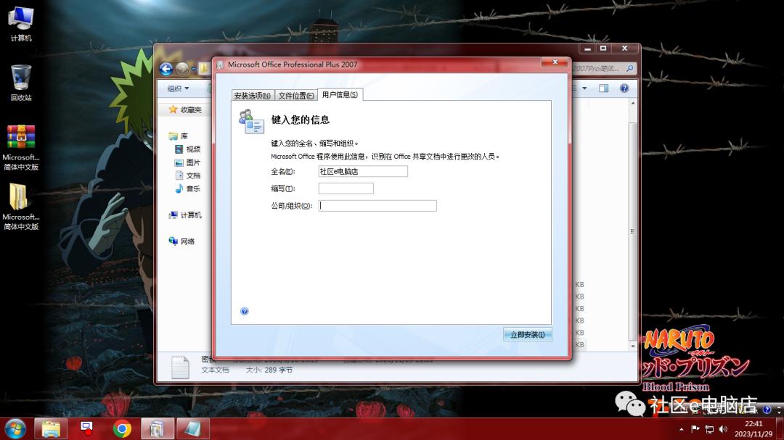784x440 pixels.
Task: Open the 视频 library
Action: coord(187,149)
